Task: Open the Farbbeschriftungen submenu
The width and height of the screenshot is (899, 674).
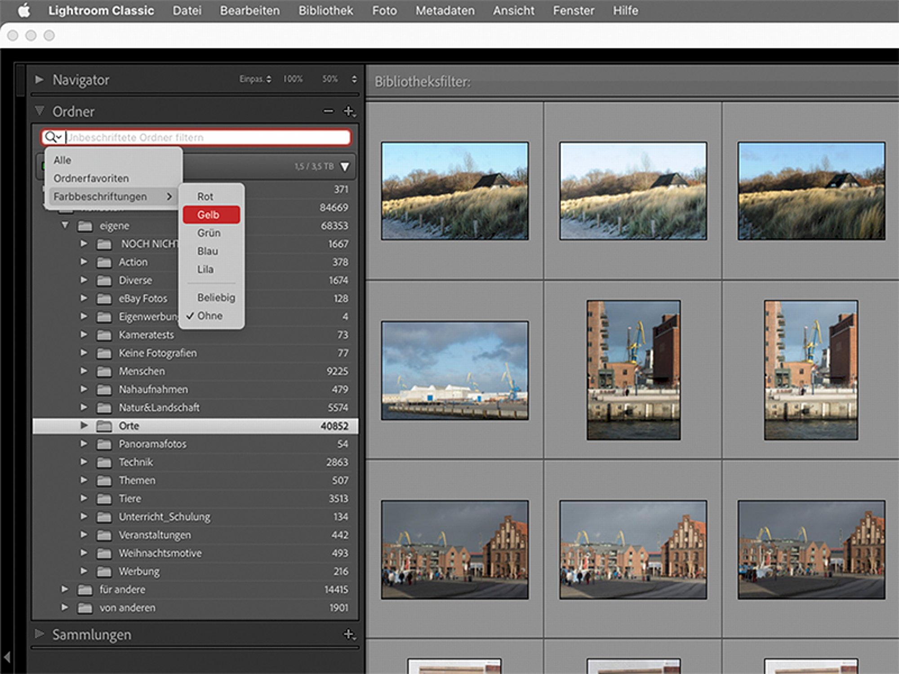Action: [x=112, y=196]
